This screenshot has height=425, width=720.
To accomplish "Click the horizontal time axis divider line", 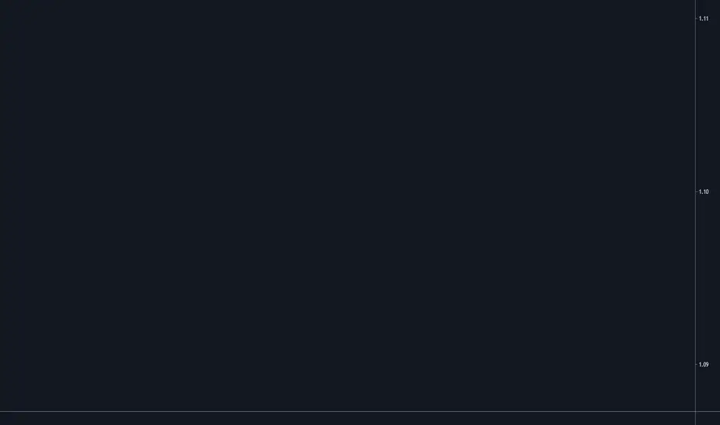I will click(360, 411).
